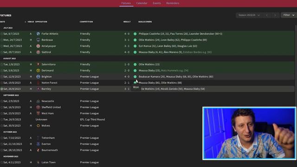Switch to the Reminders tab
297x167 pixels.
coord(173,3)
